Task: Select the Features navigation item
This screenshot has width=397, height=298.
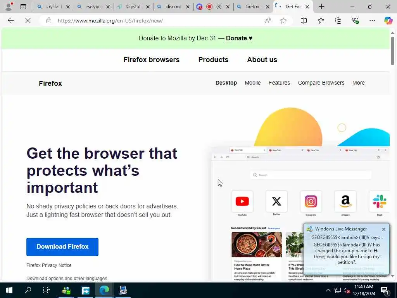Action: pyautogui.click(x=279, y=83)
